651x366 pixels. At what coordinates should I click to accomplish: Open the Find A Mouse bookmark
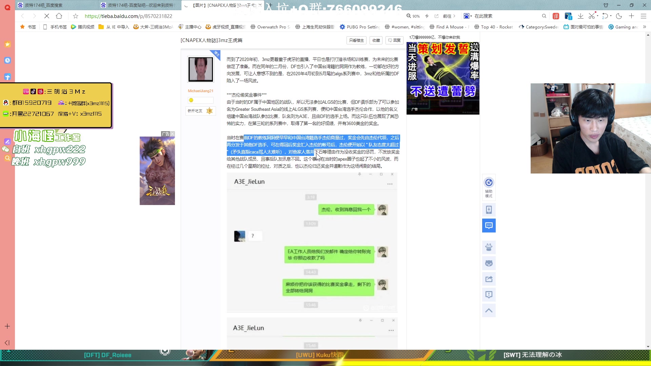[x=449, y=27]
